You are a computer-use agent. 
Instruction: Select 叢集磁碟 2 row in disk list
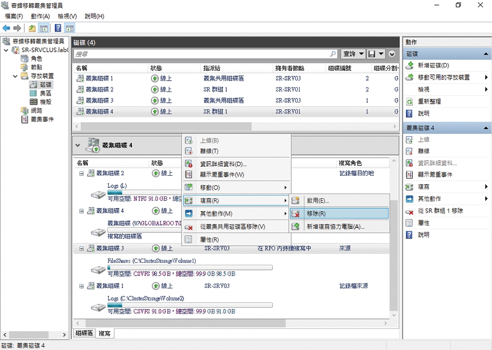point(236,90)
